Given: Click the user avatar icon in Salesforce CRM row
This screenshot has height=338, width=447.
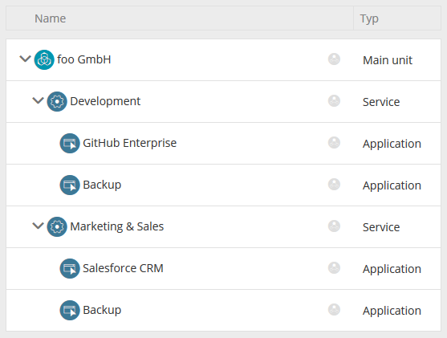Looking at the screenshot, I should 334,268.
